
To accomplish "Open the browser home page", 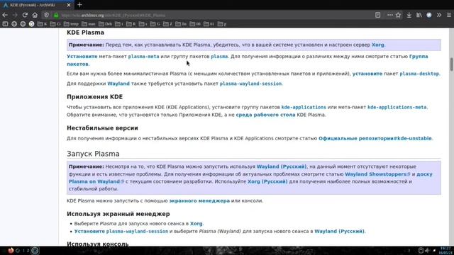I will (x=35, y=15).
